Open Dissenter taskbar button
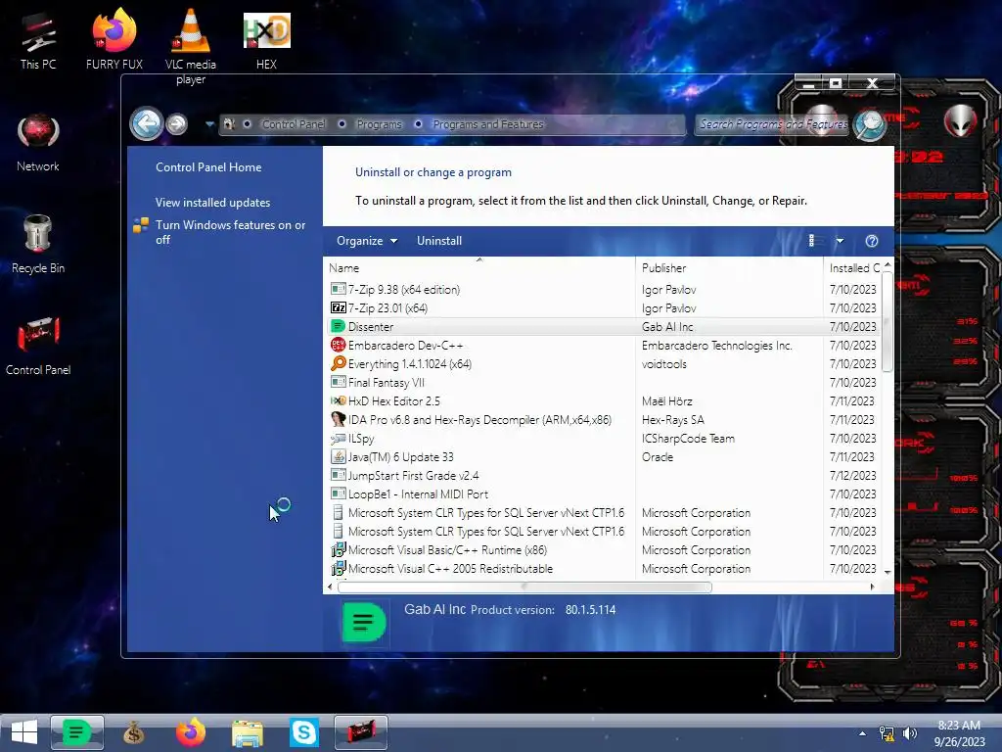 tap(77, 732)
